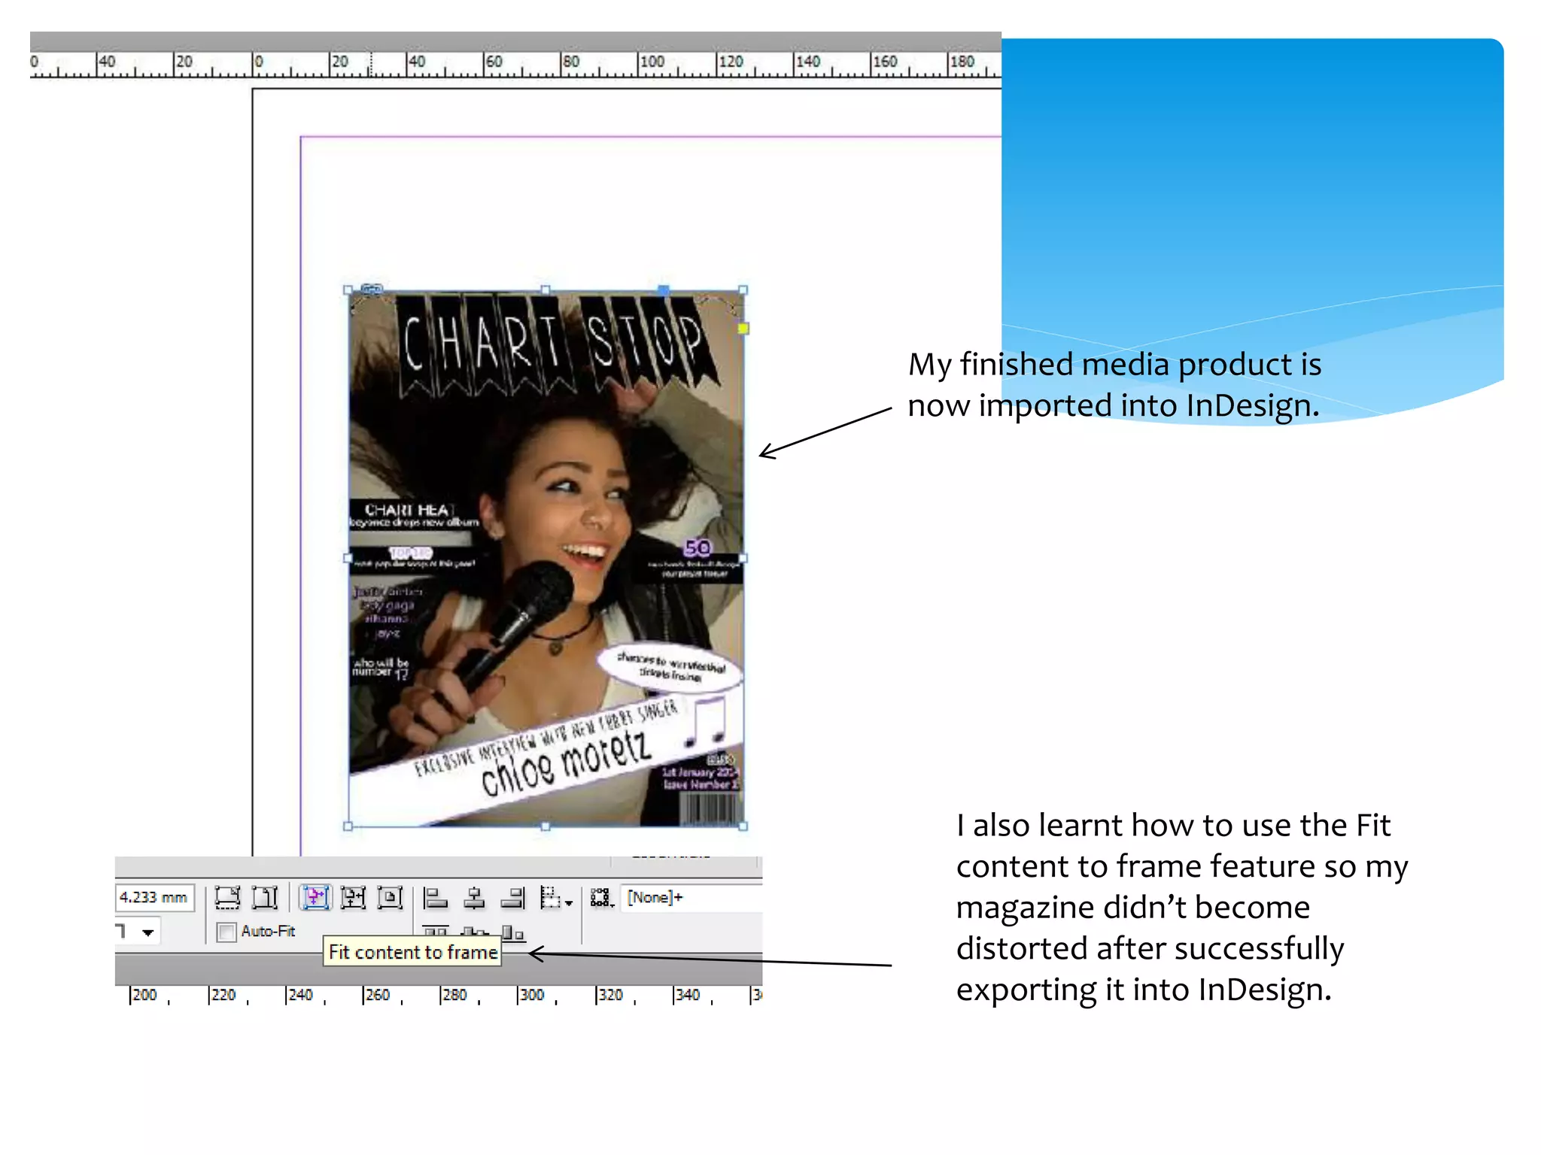The height and width of the screenshot is (1155, 1541).
Task: Click Fit content proportionally icon
Action: [265, 897]
